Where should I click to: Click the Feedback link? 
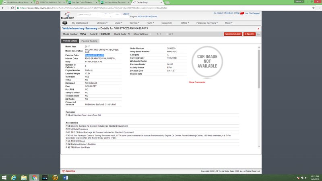pos(229,13)
